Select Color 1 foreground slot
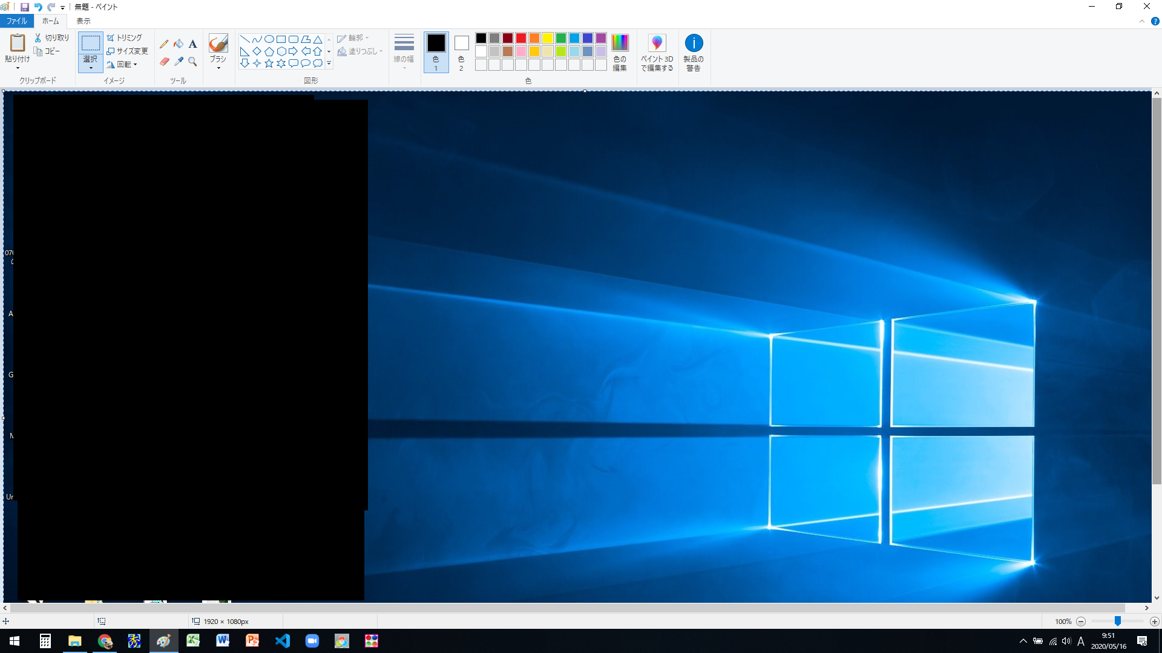 point(436,53)
